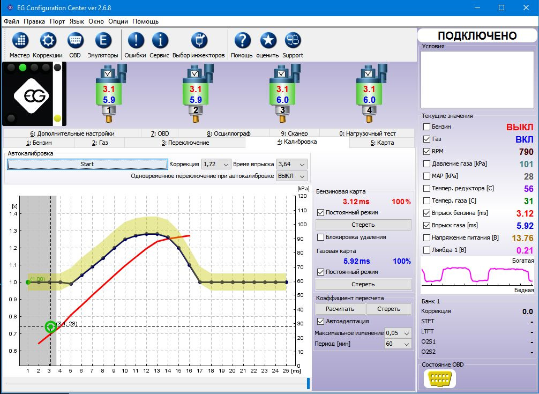This screenshot has width=539, height=394.
Task: Open Помощь question mark icon
Action: coord(242,41)
